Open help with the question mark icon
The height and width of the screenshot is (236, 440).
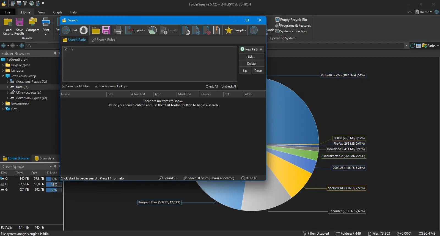tap(254, 30)
